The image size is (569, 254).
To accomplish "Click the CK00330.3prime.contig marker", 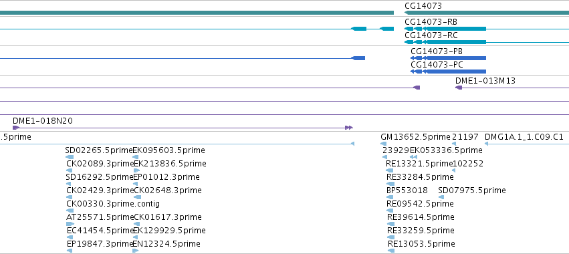I will tap(70, 211).
